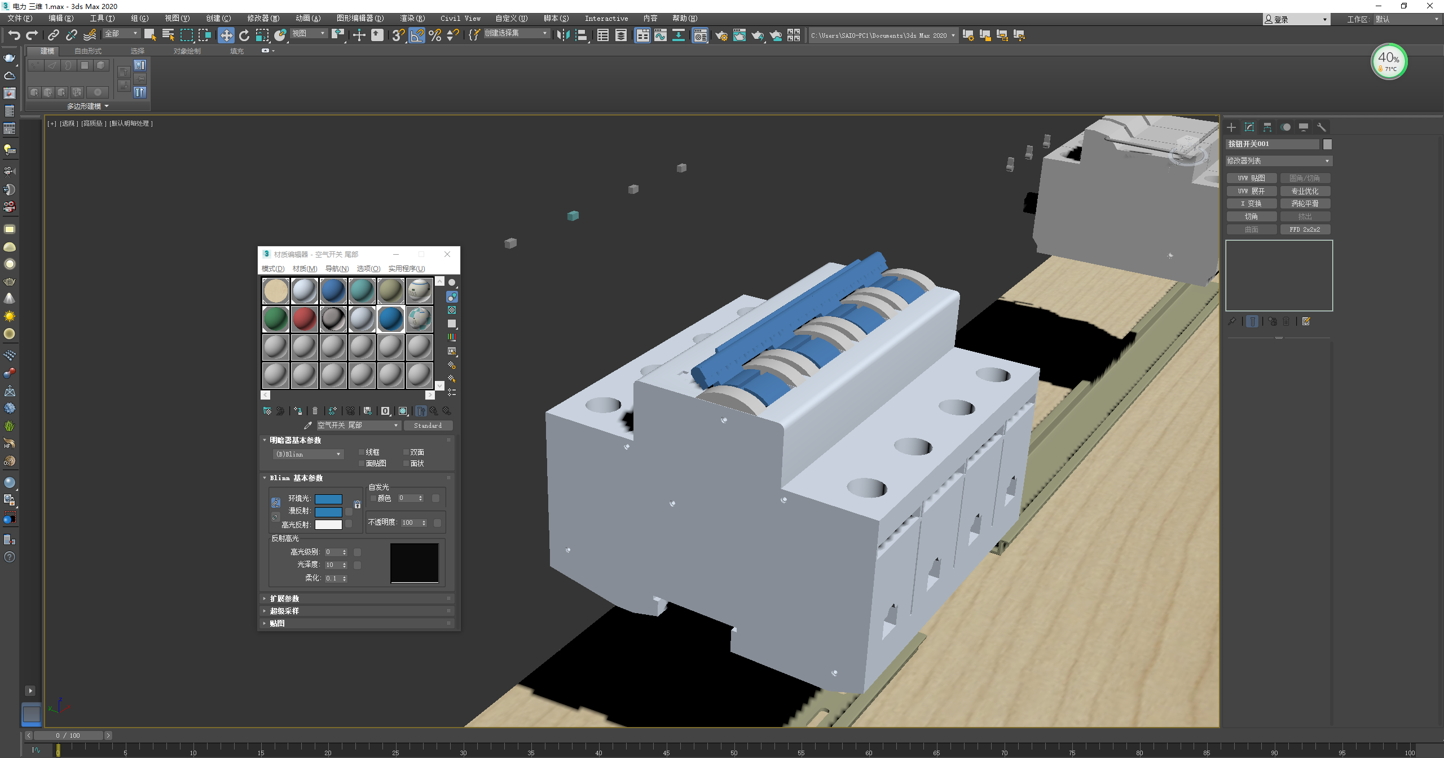
Task: Open the 材质(M) menu in material editor
Action: click(305, 269)
